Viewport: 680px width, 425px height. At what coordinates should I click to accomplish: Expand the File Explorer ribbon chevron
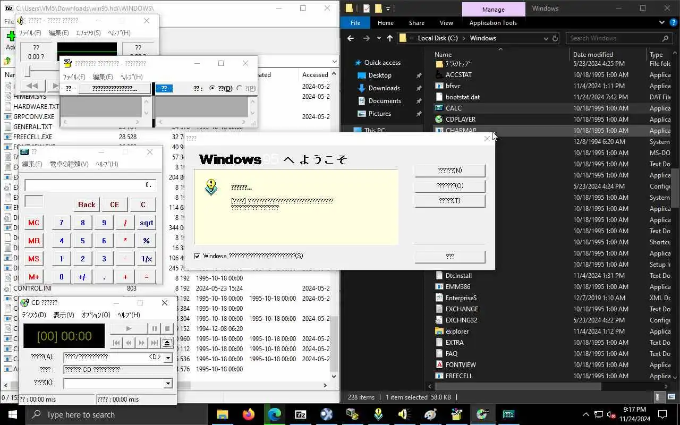pos(661,23)
